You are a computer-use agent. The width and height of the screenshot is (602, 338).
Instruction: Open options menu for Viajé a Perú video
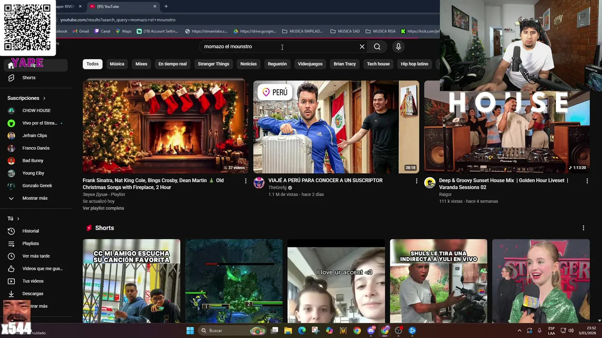416,181
